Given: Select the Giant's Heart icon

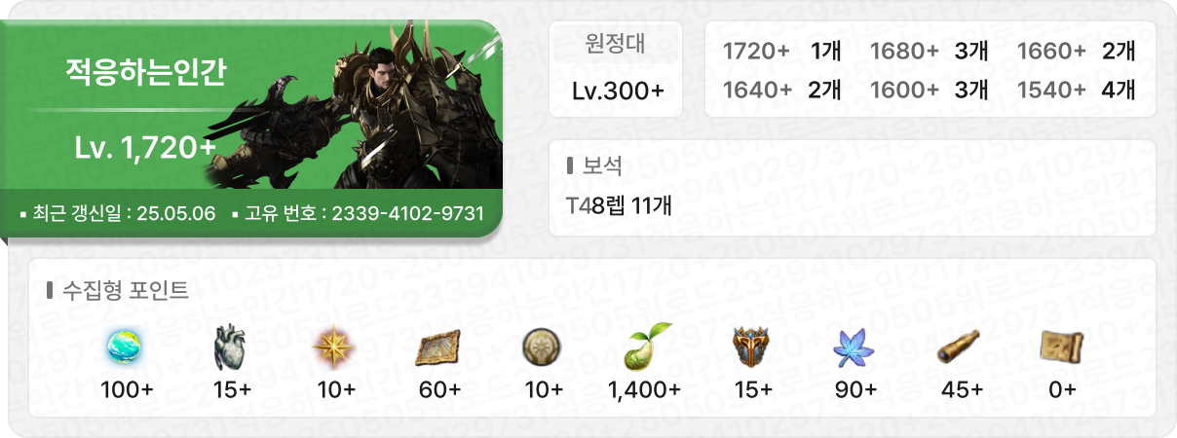Looking at the screenshot, I should (x=231, y=345).
